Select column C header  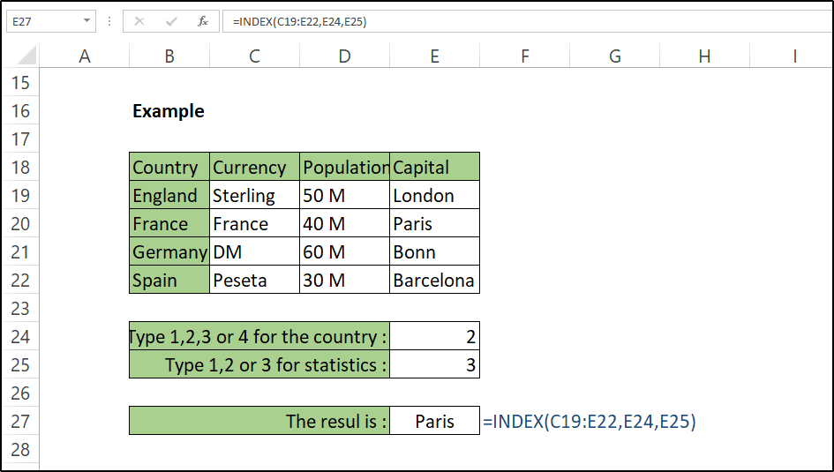click(x=254, y=56)
